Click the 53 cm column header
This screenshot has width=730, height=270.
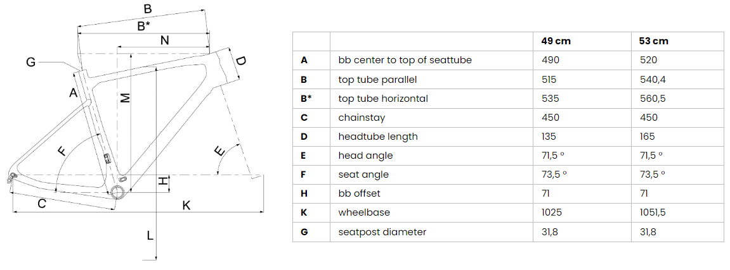654,41
